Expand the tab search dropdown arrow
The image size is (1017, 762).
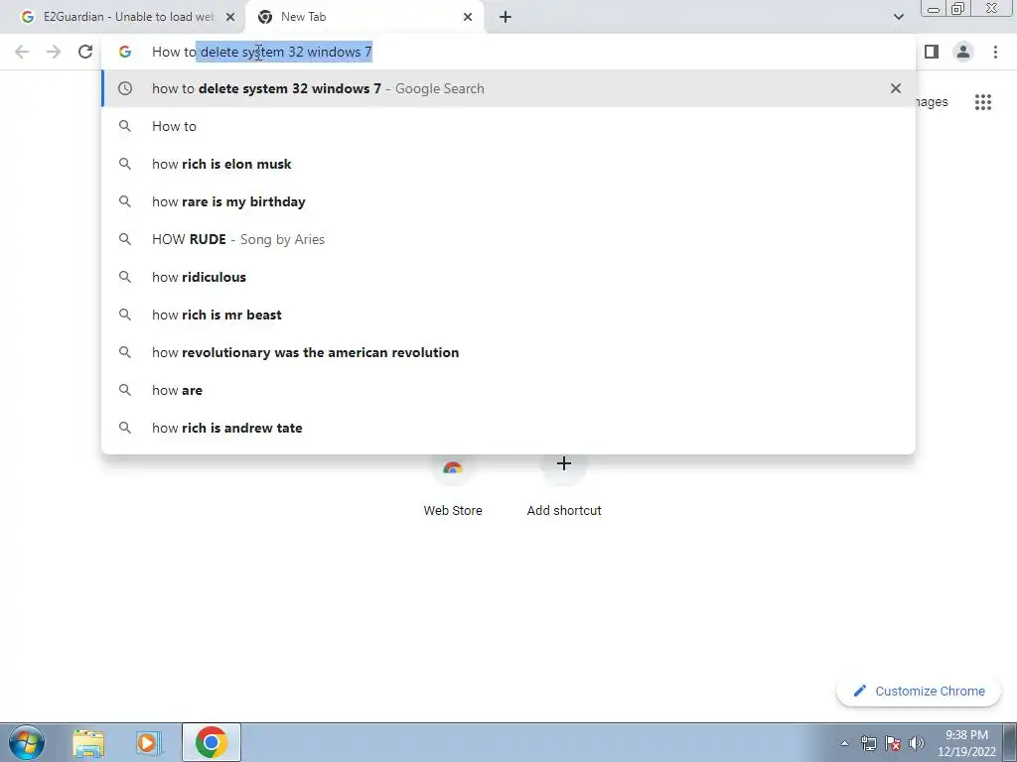[898, 17]
